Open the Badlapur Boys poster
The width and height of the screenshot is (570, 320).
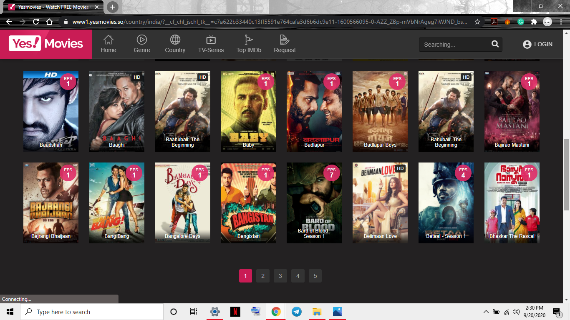tap(380, 112)
